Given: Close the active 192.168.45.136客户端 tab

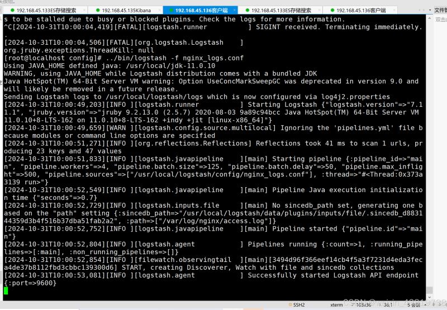Looking at the screenshot, I should coord(234,10).
